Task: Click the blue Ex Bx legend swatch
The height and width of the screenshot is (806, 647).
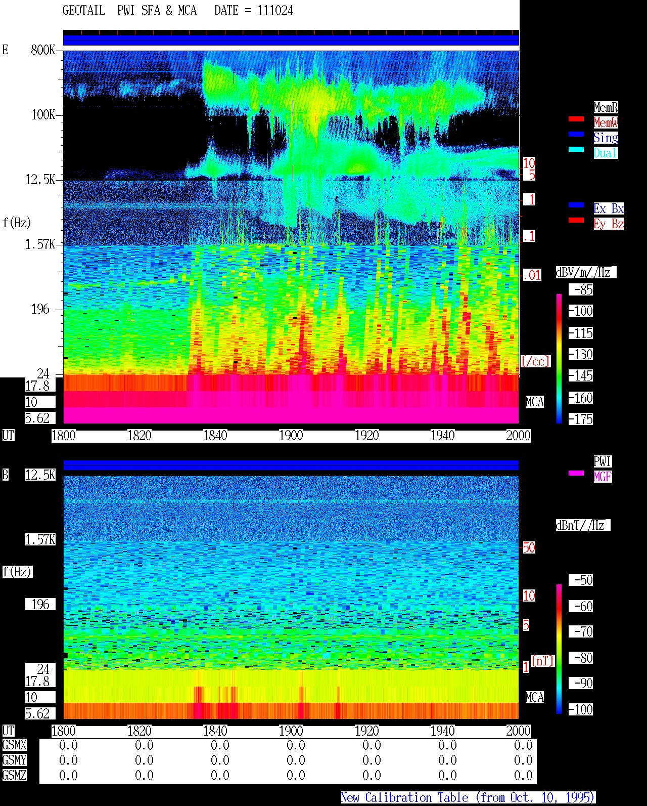Action: point(576,205)
